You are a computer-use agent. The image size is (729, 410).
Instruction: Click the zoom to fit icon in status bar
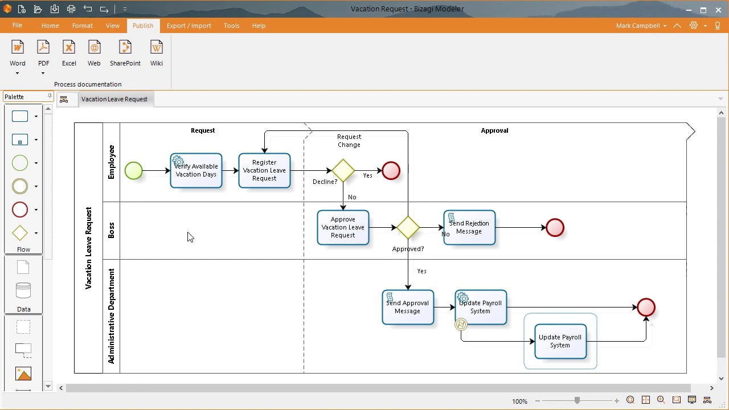(x=630, y=400)
